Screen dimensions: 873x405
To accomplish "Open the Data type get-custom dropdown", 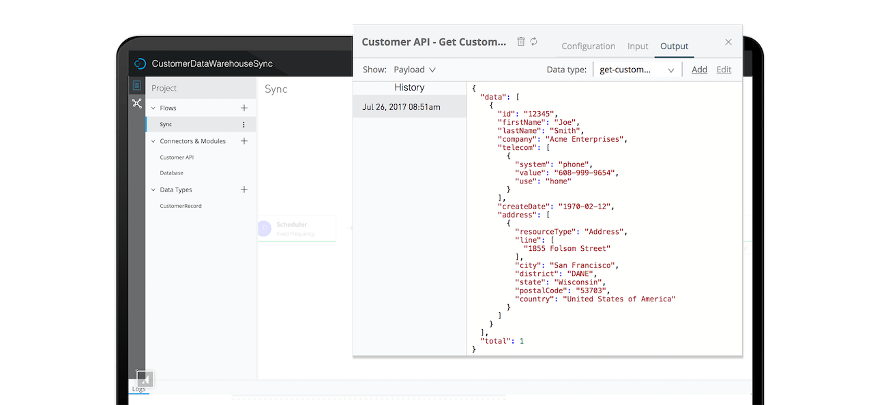I will 636,70.
